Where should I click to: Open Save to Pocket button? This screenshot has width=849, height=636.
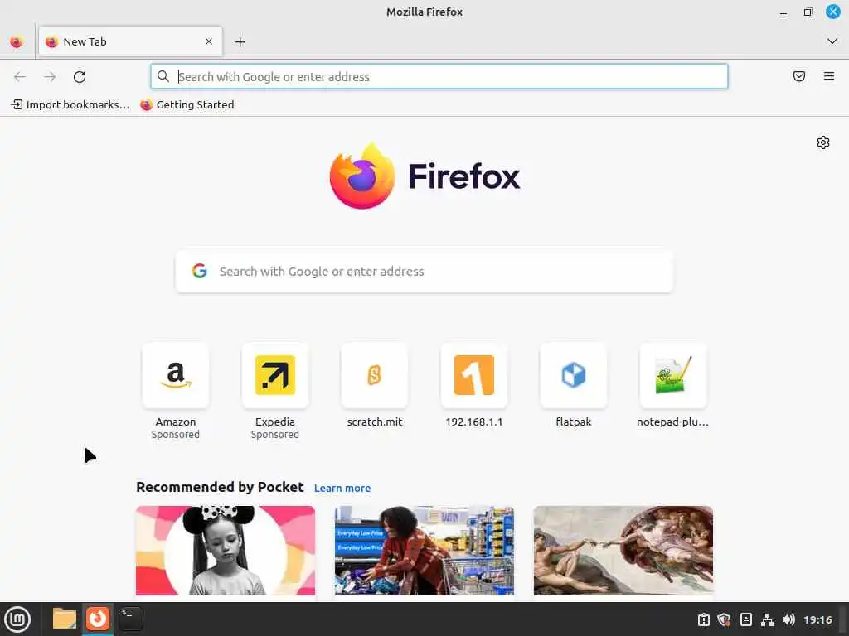[799, 76]
